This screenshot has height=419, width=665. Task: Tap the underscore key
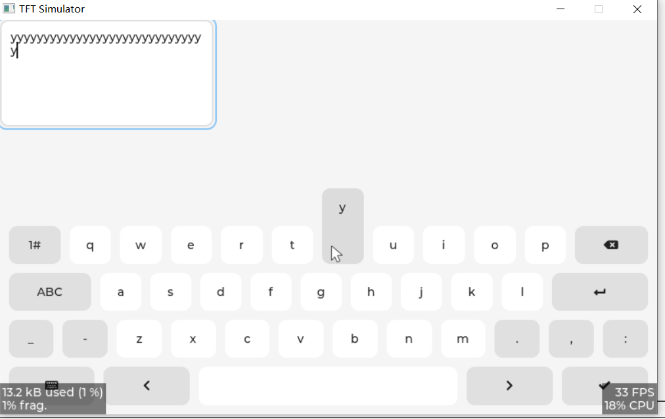(x=31, y=339)
